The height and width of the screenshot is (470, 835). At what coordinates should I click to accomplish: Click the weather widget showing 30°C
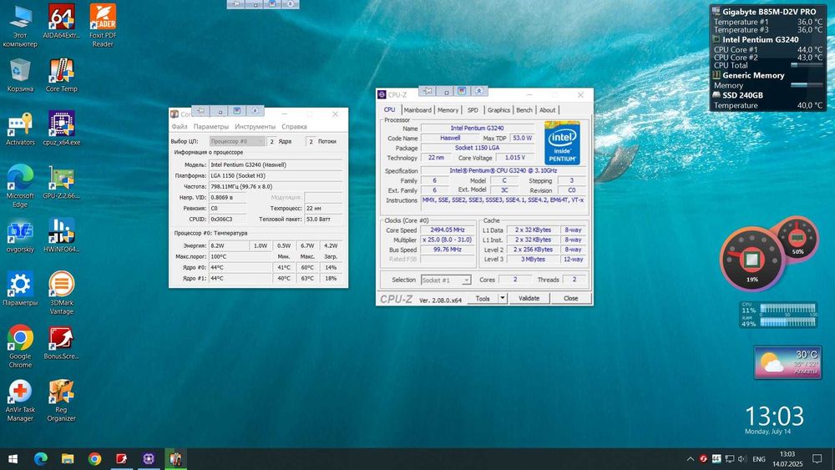pos(787,362)
